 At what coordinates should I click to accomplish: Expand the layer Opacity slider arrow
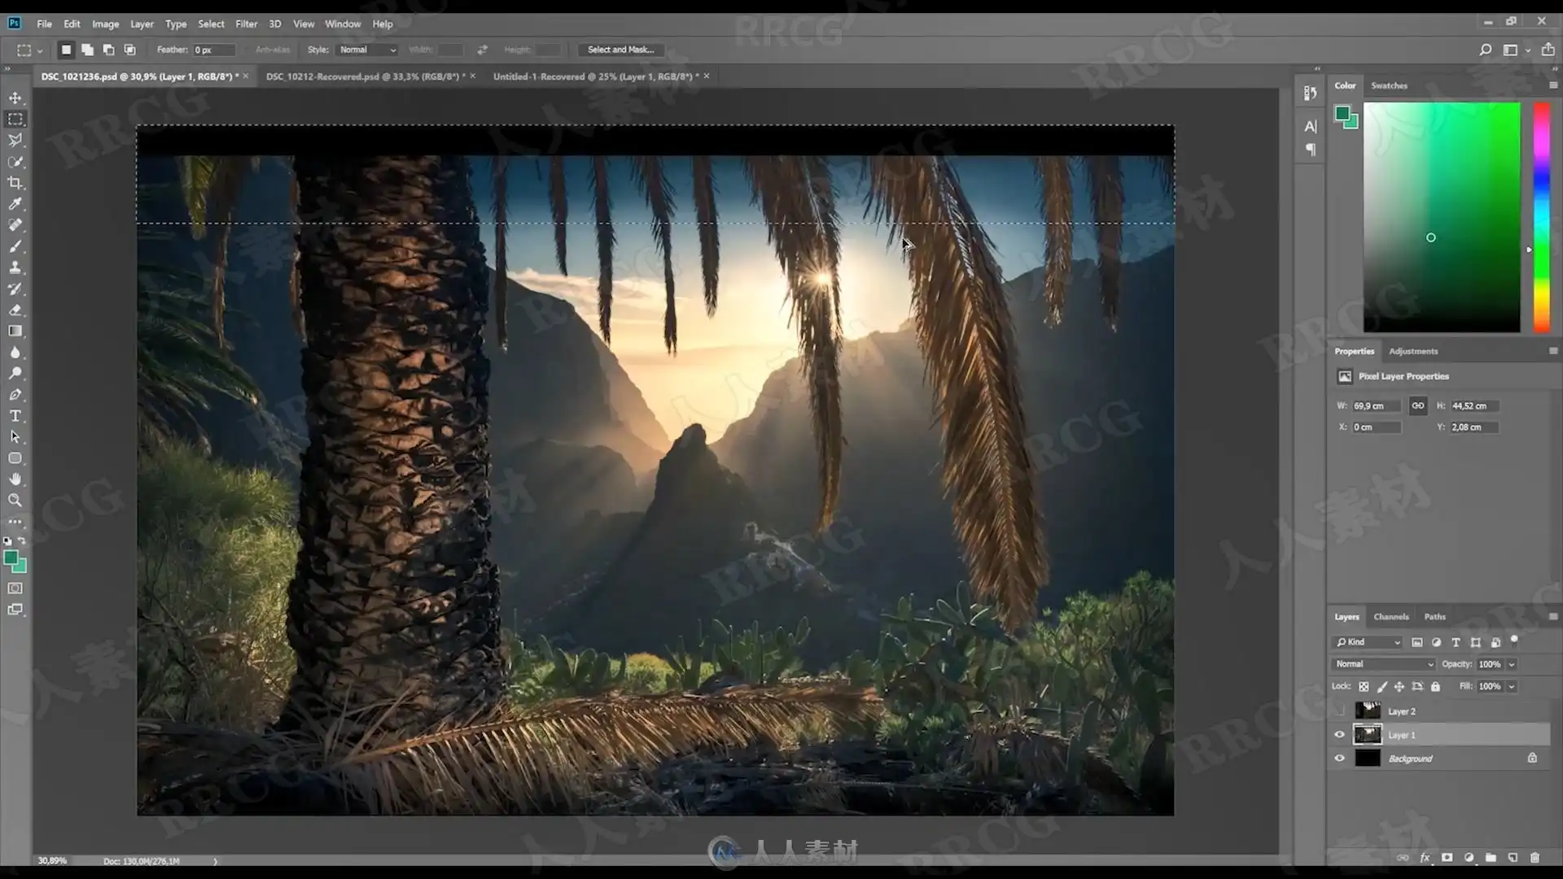click(1512, 664)
